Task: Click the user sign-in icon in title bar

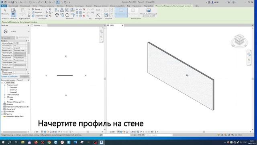Action: point(212,2)
